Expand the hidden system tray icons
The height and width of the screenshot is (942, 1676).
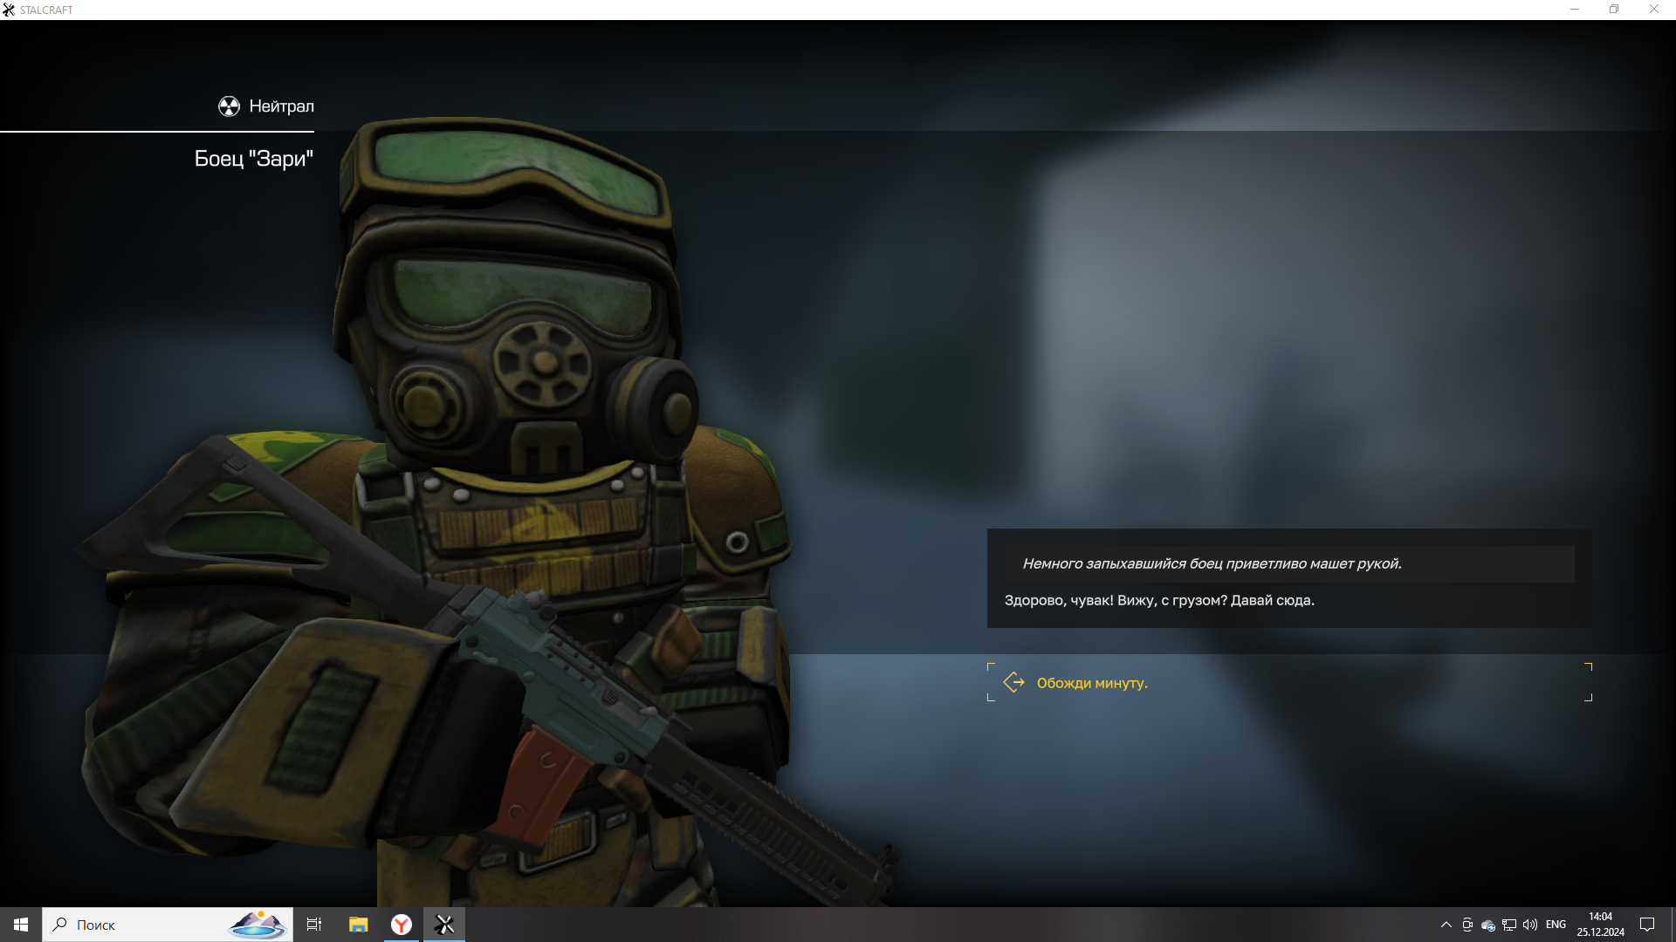pos(1446,925)
